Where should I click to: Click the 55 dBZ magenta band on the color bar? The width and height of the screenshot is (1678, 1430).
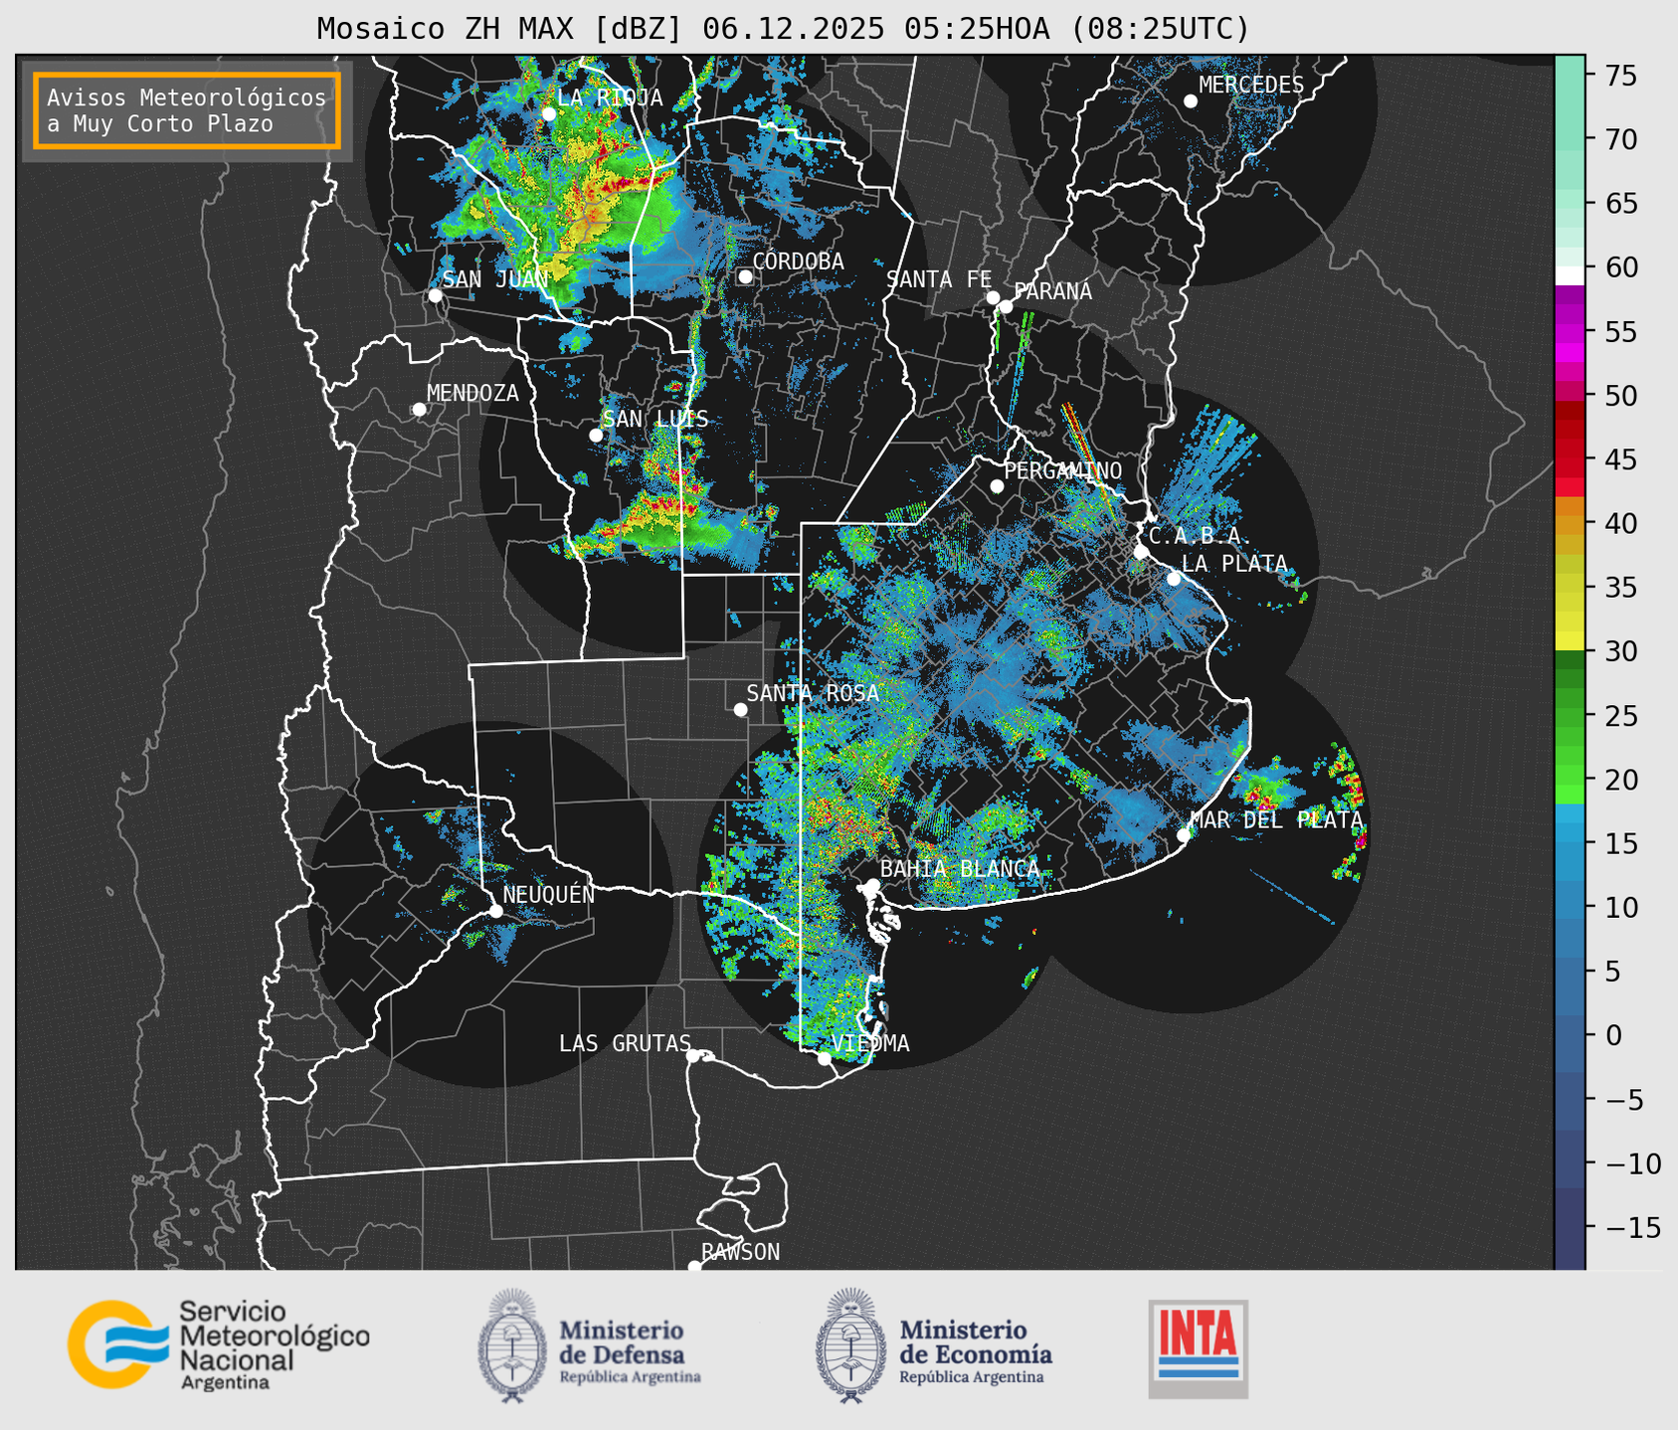click(x=1570, y=332)
